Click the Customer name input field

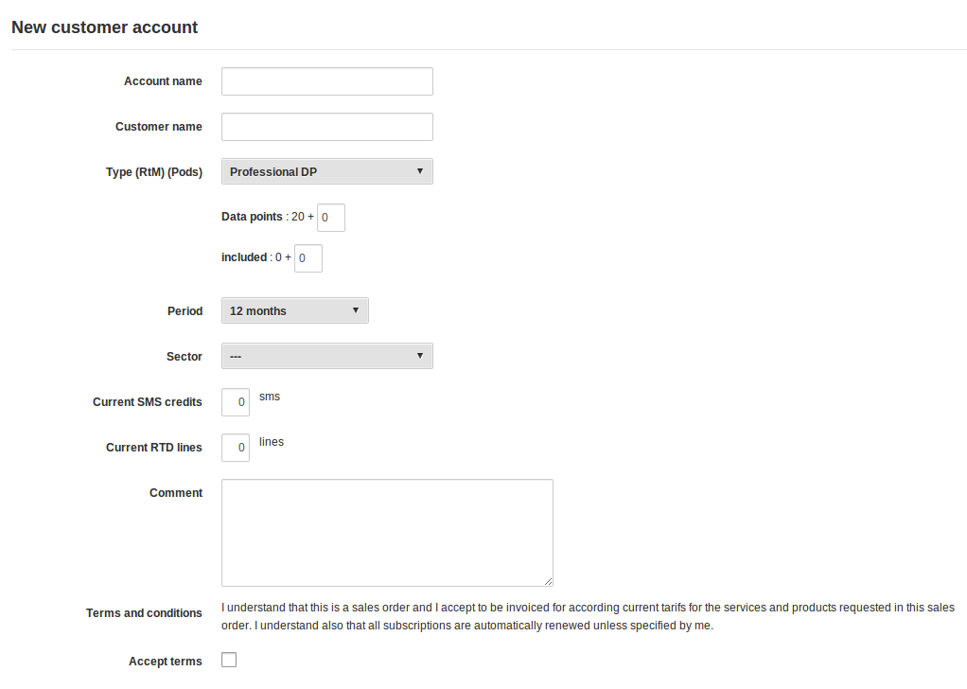pyautogui.click(x=326, y=126)
